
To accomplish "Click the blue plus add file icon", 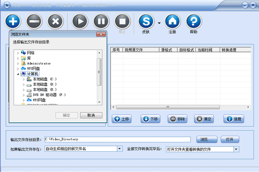I will pos(13,21).
